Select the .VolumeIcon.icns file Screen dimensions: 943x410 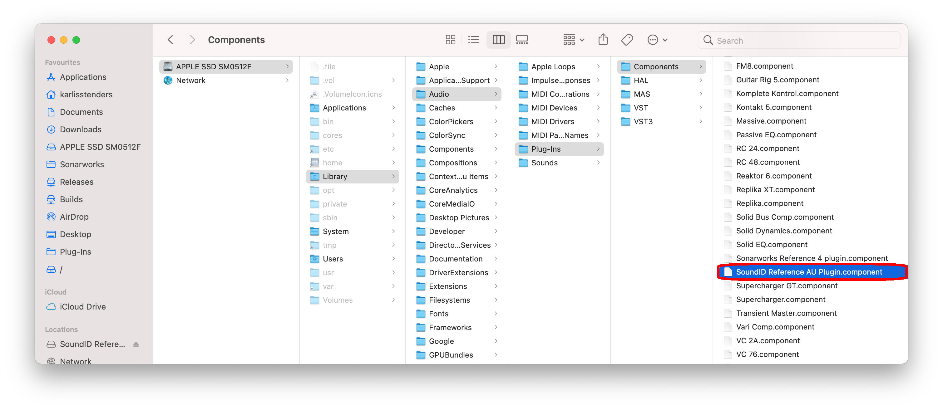352,94
